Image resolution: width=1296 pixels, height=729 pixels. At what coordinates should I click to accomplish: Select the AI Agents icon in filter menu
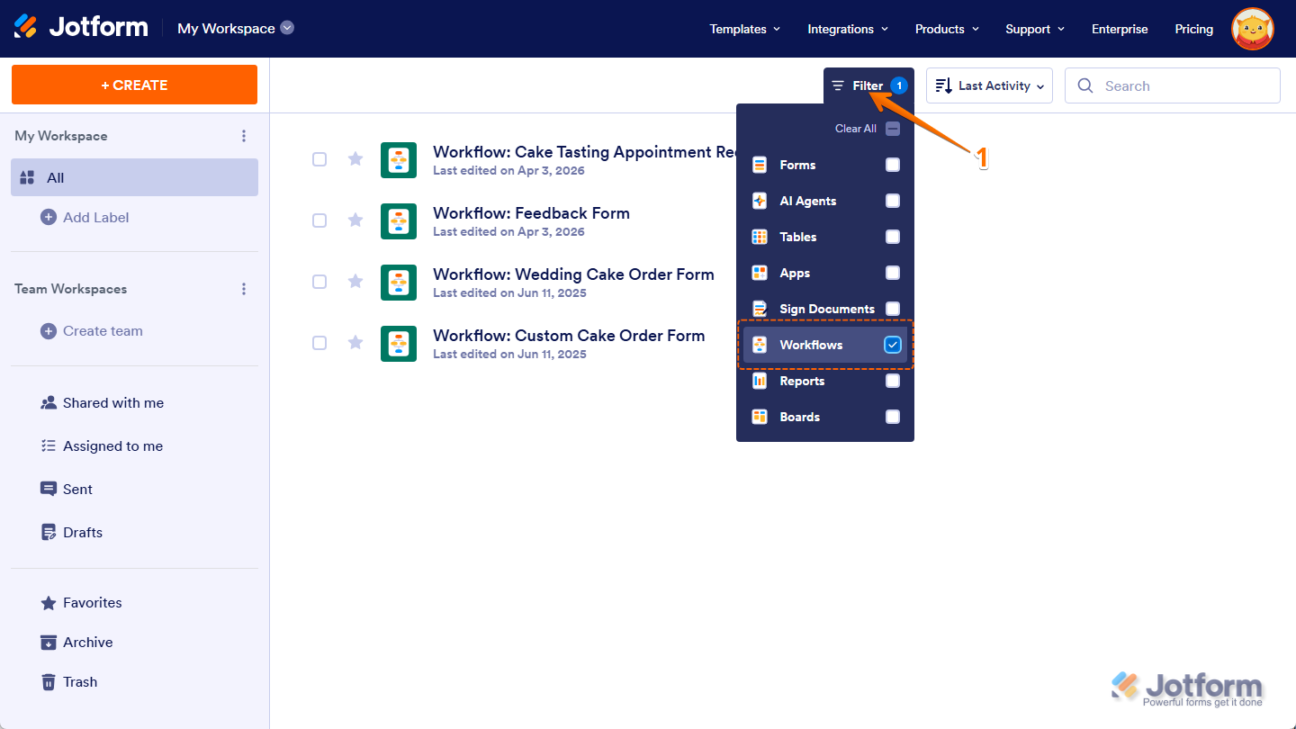click(x=759, y=201)
